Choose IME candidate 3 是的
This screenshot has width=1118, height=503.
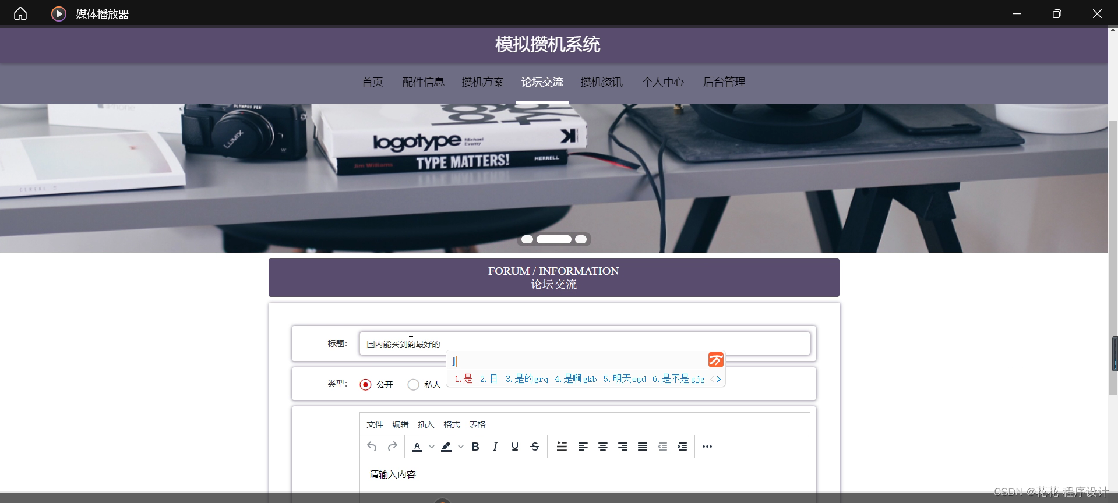(527, 379)
